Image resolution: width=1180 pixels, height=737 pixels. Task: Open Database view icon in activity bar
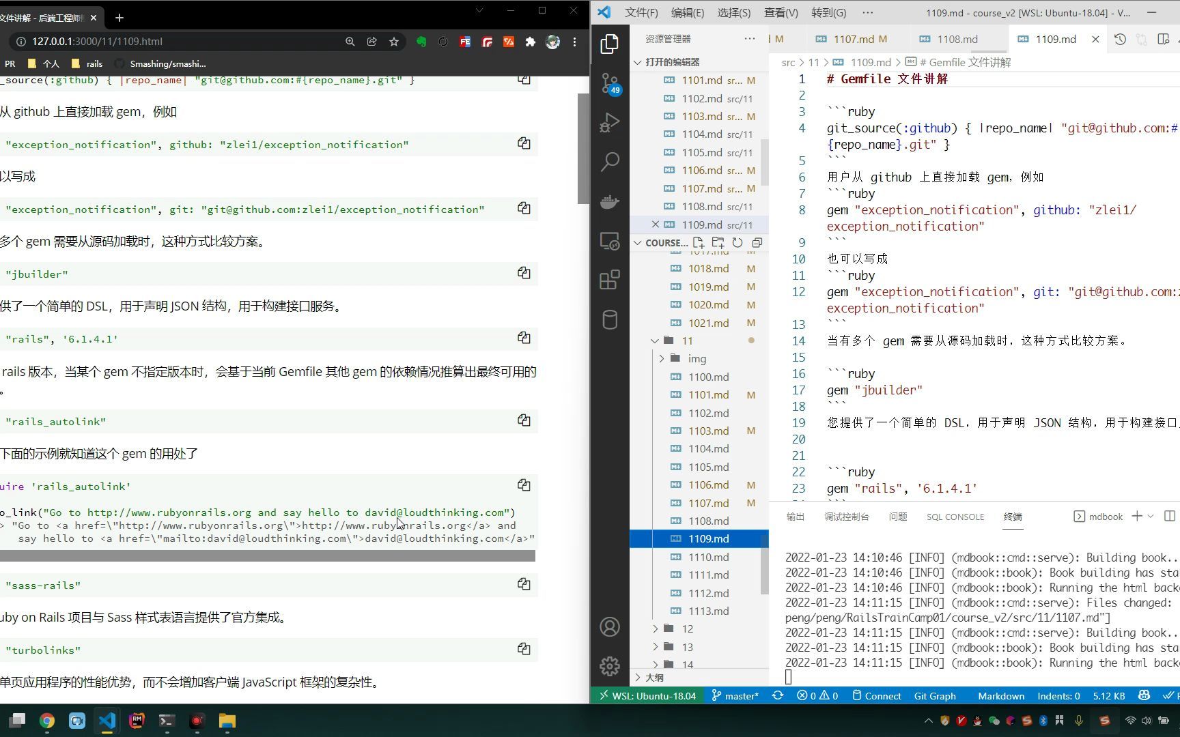609,319
